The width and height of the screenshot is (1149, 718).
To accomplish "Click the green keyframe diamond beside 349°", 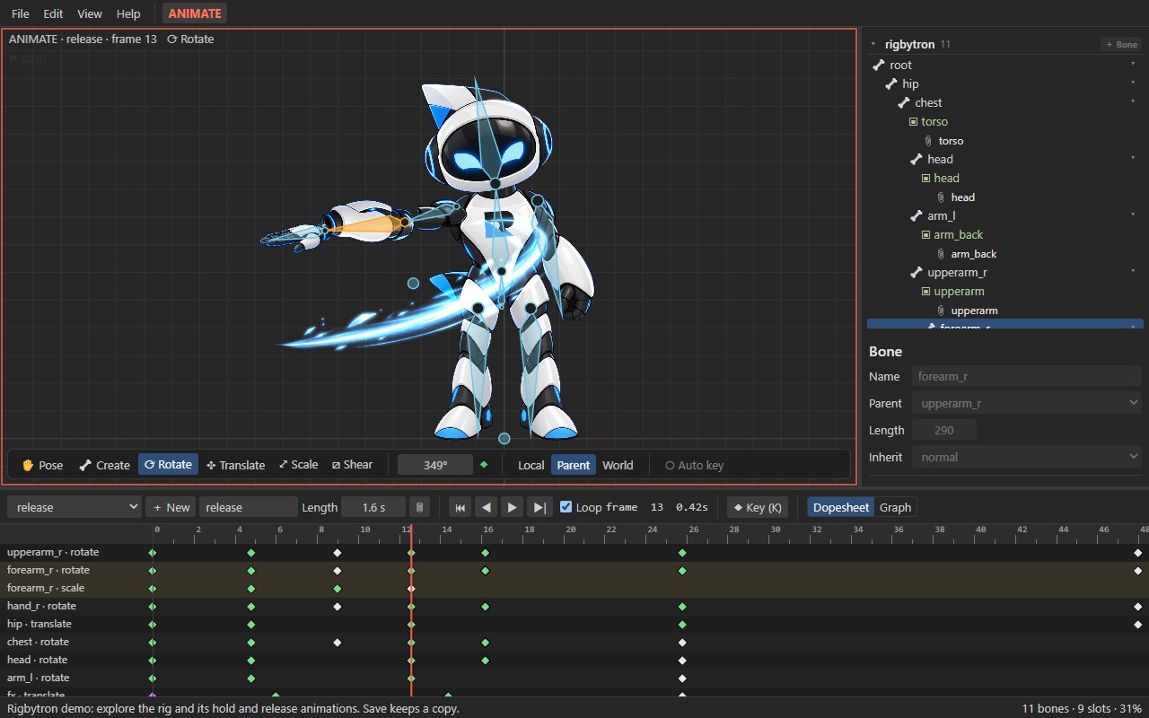I will 484,465.
